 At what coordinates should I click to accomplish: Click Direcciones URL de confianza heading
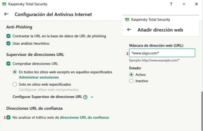pos(35,108)
